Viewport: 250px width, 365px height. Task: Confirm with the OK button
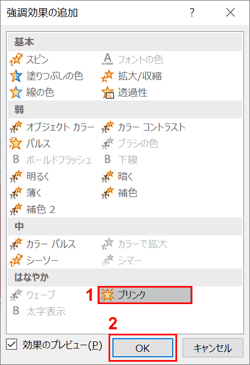coord(143,348)
